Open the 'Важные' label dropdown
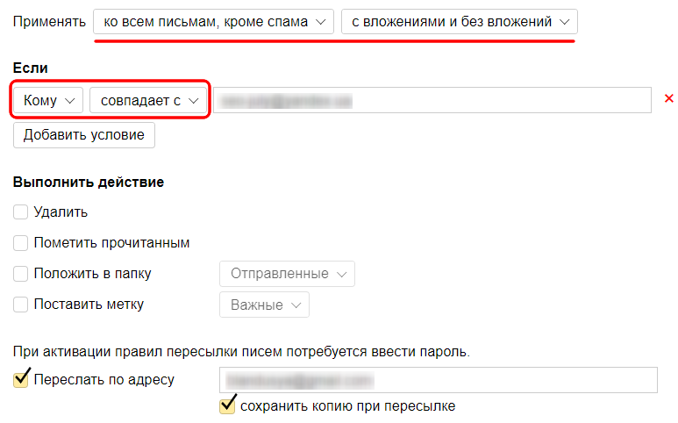The image size is (678, 423). tap(264, 305)
